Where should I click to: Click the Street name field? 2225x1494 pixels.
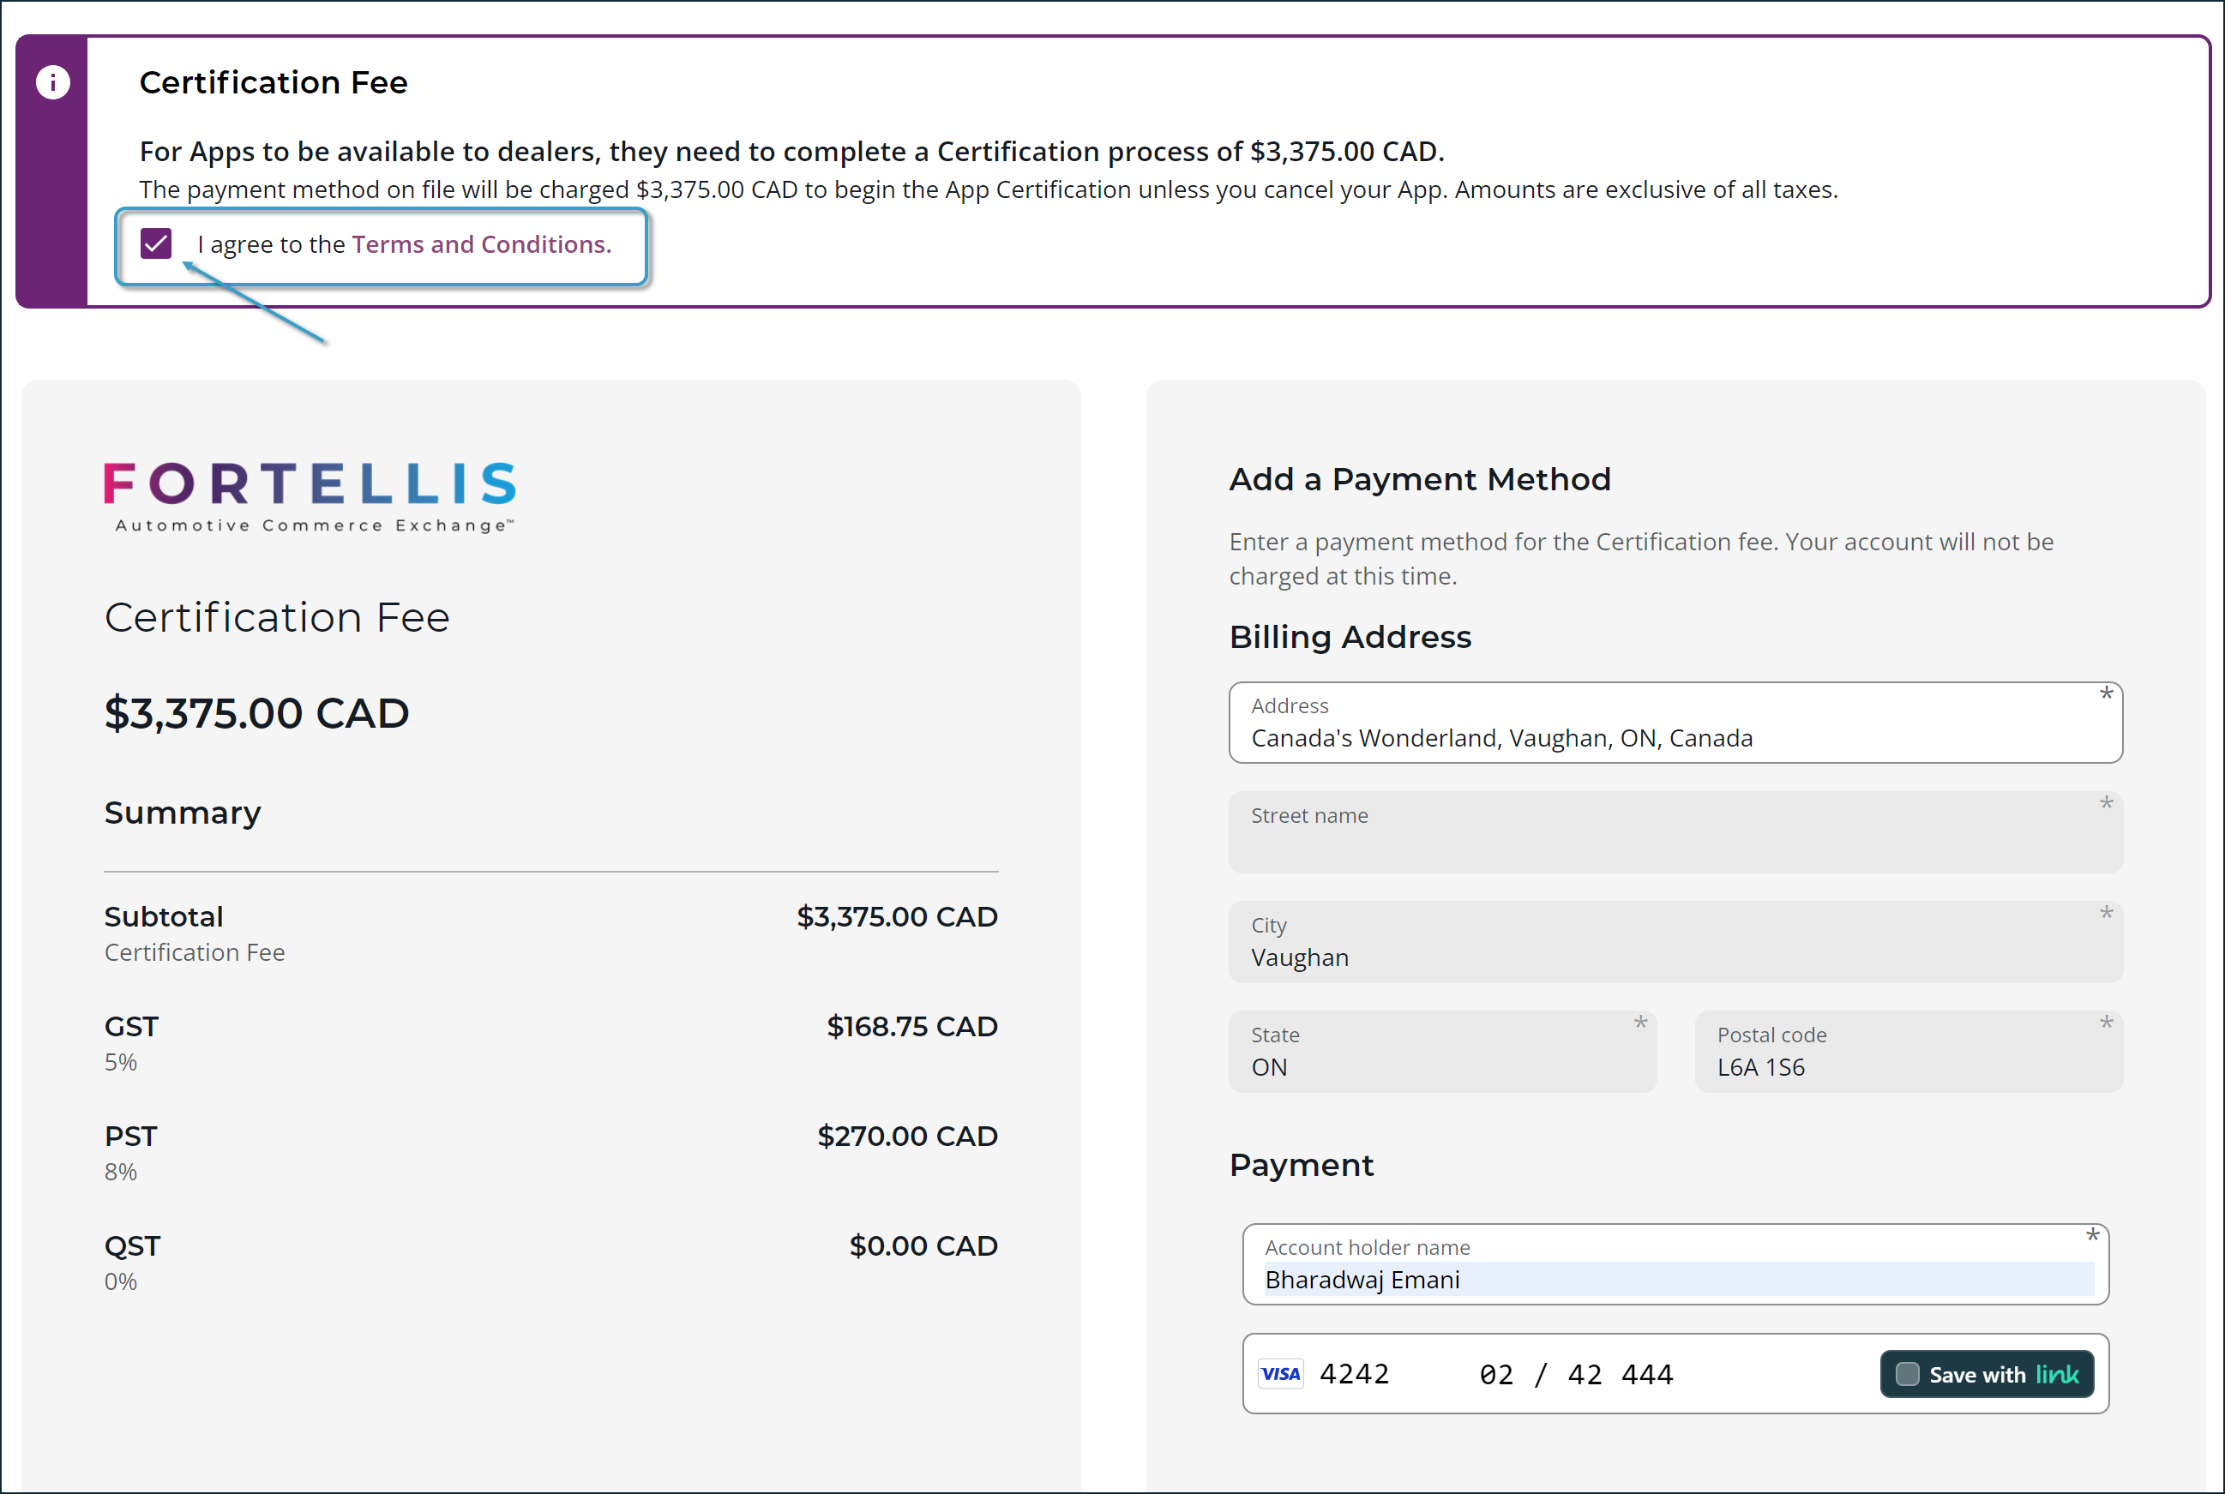[x=1675, y=831]
